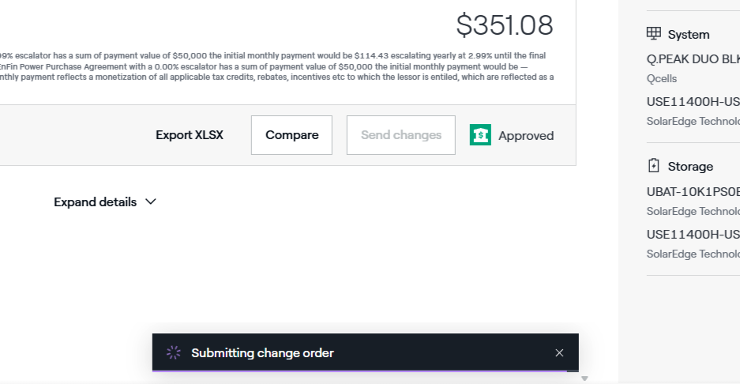Click the scroll down arrow at bottom
The width and height of the screenshot is (740, 384).
584,379
